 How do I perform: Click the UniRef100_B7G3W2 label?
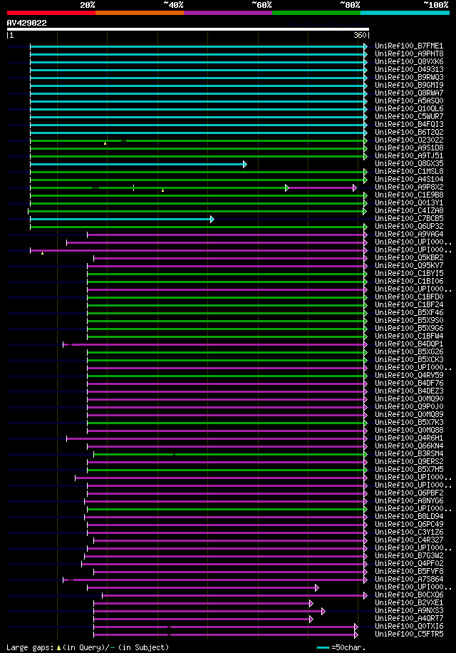[x=409, y=555]
